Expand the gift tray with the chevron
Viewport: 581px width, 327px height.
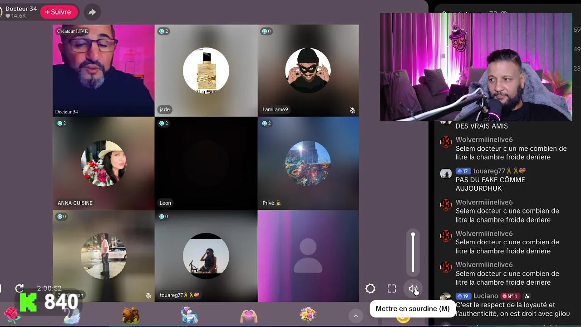point(356,316)
